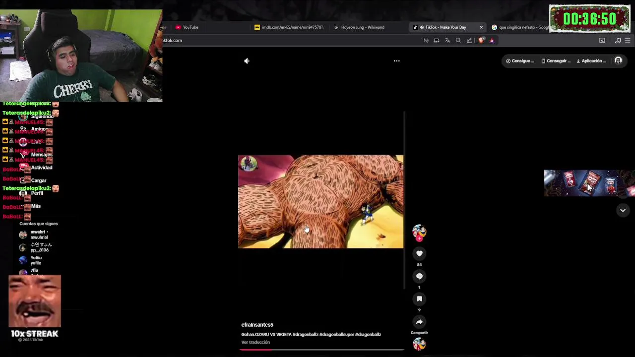The height and width of the screenshot is (357, 635).
Task: Open the browser hamburger menu
Action: 628,41
